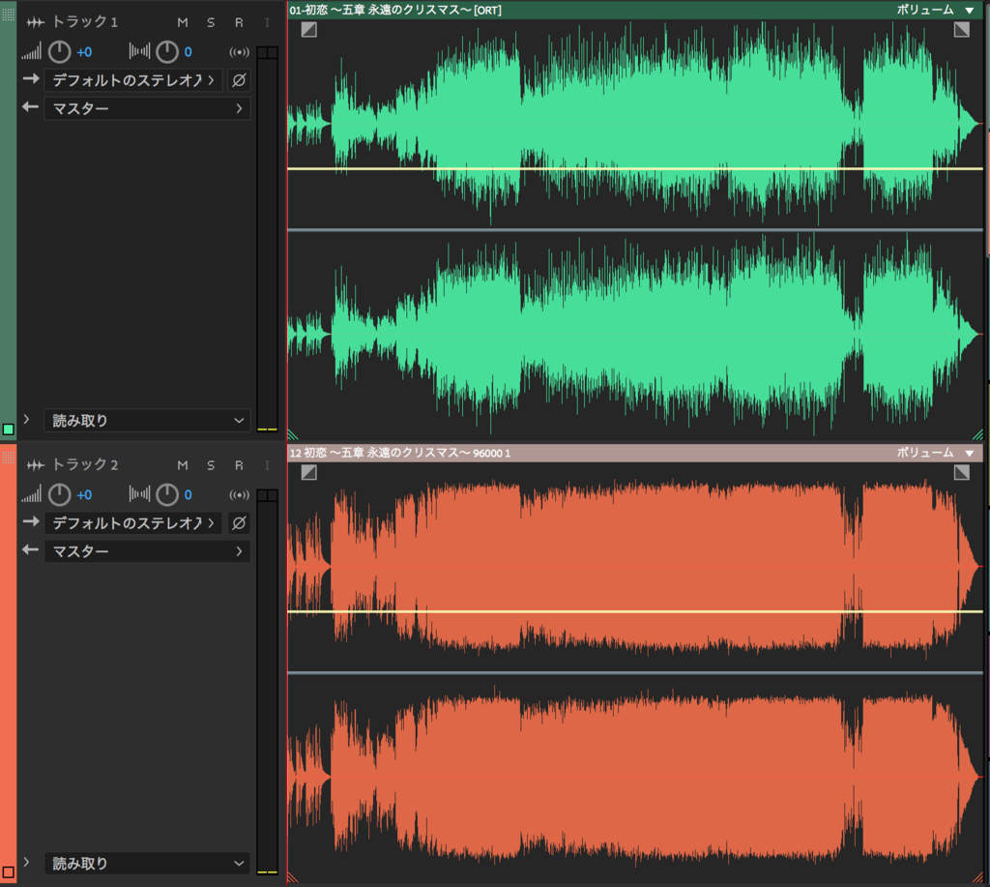Select orange clip title 12 初恋 96000 1
Viewport: 990px width, 887px height.
pos(400,453)
